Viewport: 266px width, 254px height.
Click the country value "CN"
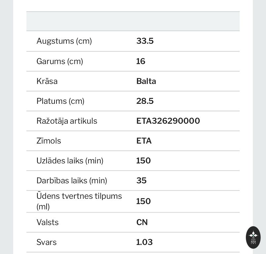coord(142,222)
